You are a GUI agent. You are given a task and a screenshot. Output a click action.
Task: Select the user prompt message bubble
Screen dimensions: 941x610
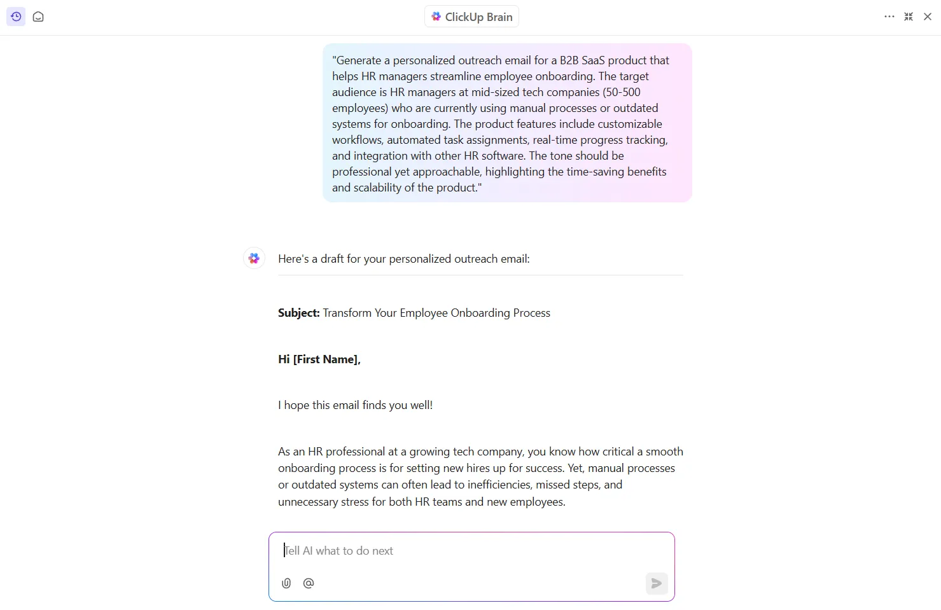[x=507, y=123]
